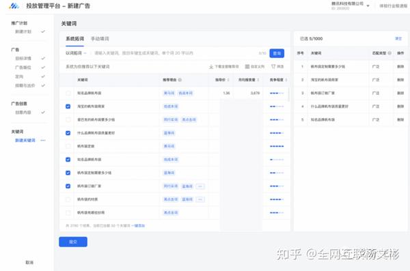Open the 腾讯科技有限公司 account dropdown
Screen dimensions: 410x271
coord(351,5)
